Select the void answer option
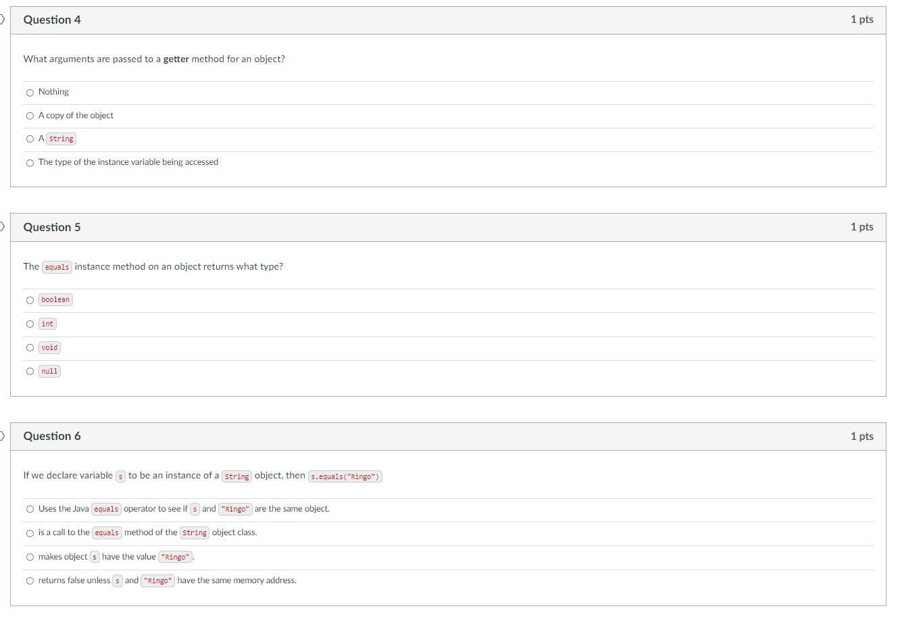 pyautogui.click(x=30, y=348)
